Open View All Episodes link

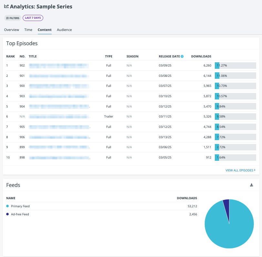(x=240, y=170)
